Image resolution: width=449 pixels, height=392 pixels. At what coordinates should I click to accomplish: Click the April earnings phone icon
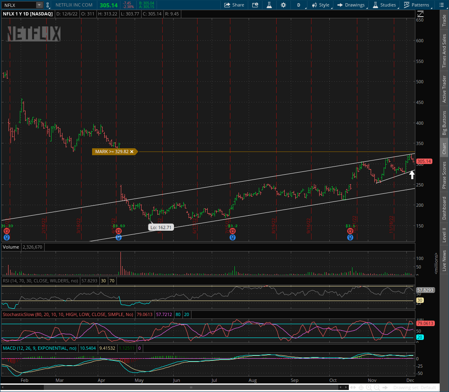[x=118, y=231]
